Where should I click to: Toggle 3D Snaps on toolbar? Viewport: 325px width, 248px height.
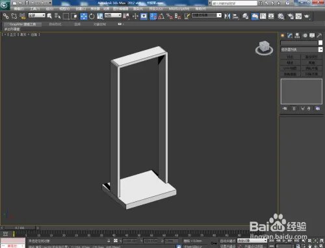pos(153,16)
